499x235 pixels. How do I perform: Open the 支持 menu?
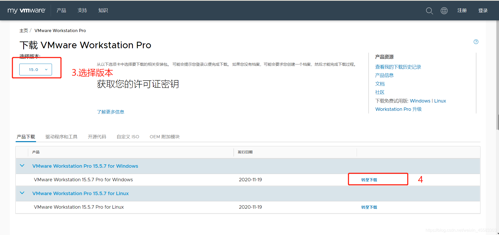(82, 10)
